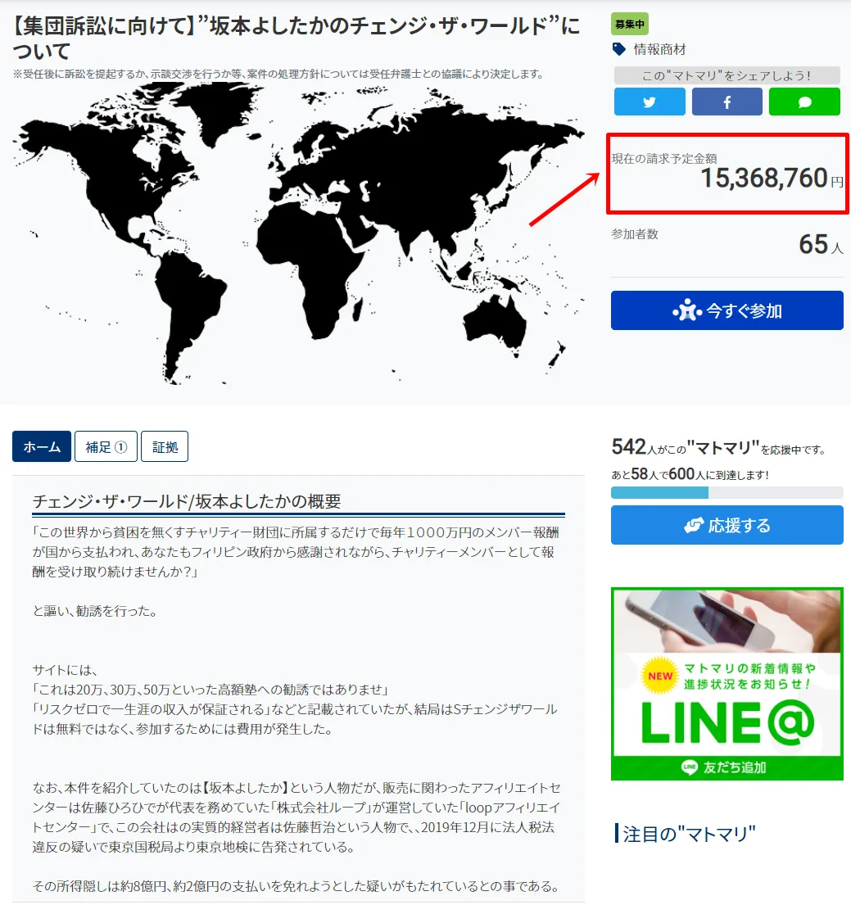Viewport: 851px width, 914px height.
Task: Click the 募集中 status badge
Action: (x=630, y=25)
